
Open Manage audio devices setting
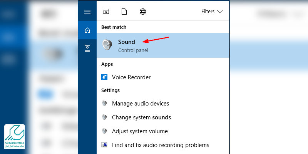click(x=140, y=104)
